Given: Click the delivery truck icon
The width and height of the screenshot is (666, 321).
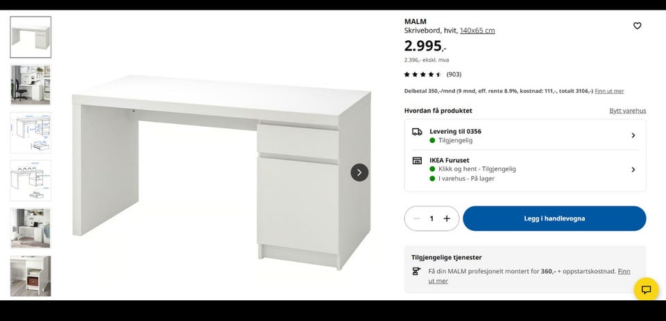Looking at the screenshot, I should (417, 132).
